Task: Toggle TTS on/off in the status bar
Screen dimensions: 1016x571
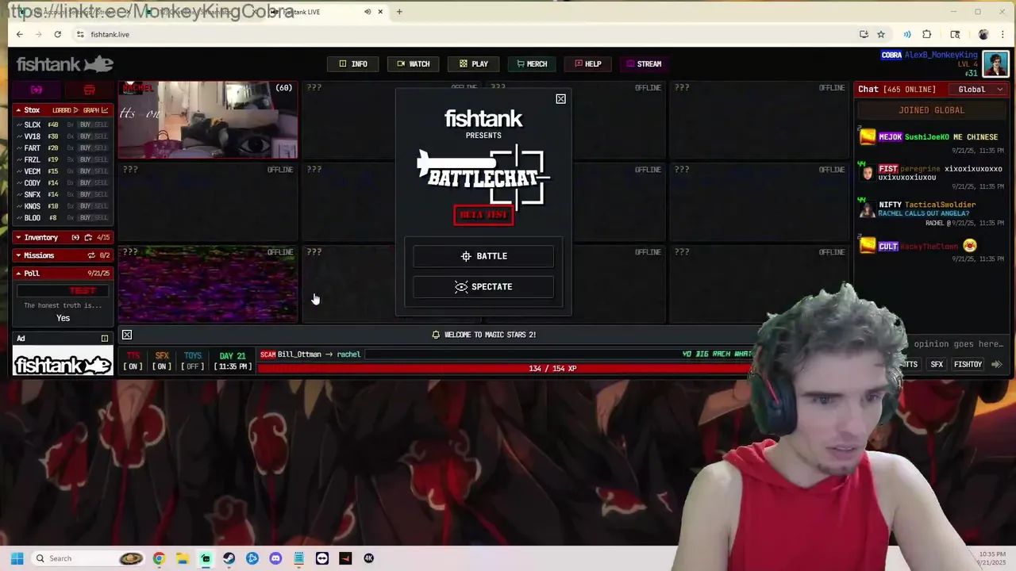Action: click(133, 361)
